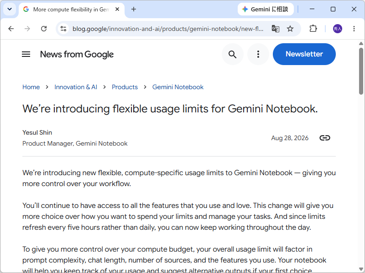365x273 pixels.
Task: Click the page scrollbar thumb
Action: (361, 71)
